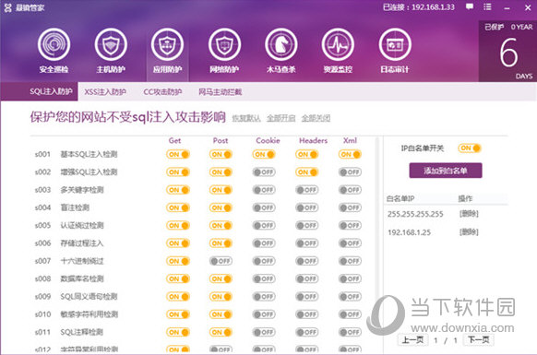The height and width of the screenshot is (355, 537).
Task: Enable s002 Cookie switch
Action: (x=264, y=172)
